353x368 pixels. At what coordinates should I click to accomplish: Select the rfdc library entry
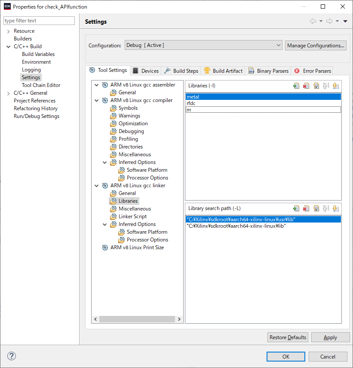[x=263, y=103]
